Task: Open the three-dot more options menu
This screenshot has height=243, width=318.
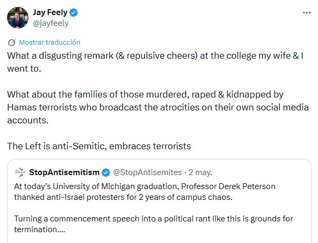Action: coord(307,13)
